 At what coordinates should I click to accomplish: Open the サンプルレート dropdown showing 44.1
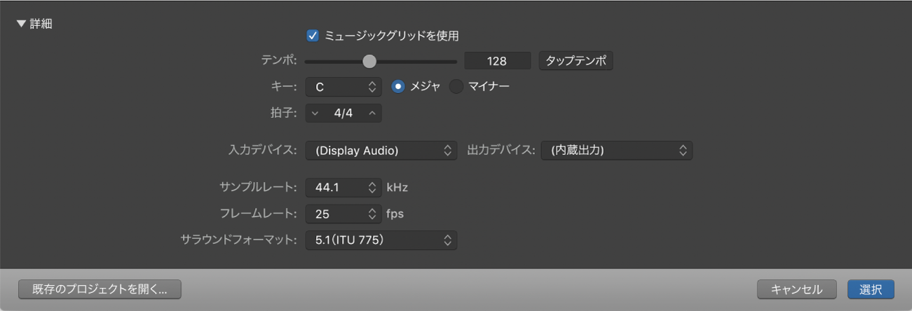(x=343, y=188)
